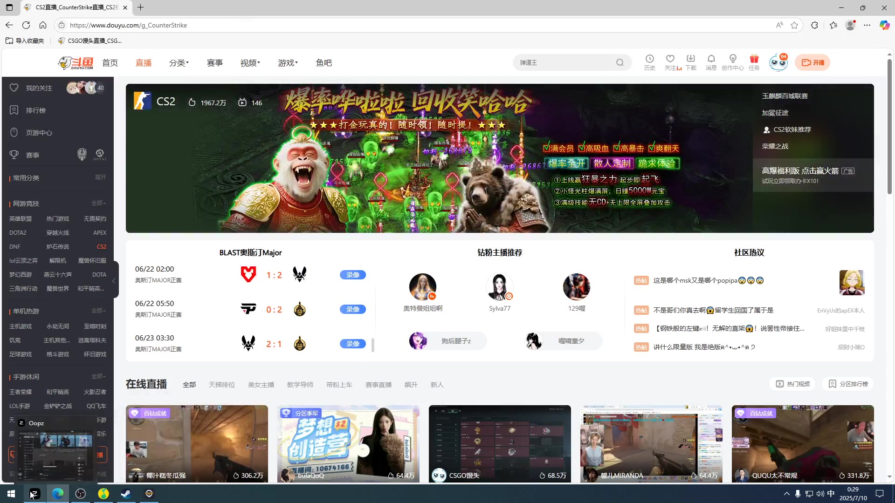Image resolution: width=895 pixels, height=503 pixels.
Task: Filter live streams by 教学导师
Action: pos(300,385)
